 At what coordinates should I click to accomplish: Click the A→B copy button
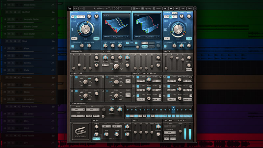click(176, 9)
